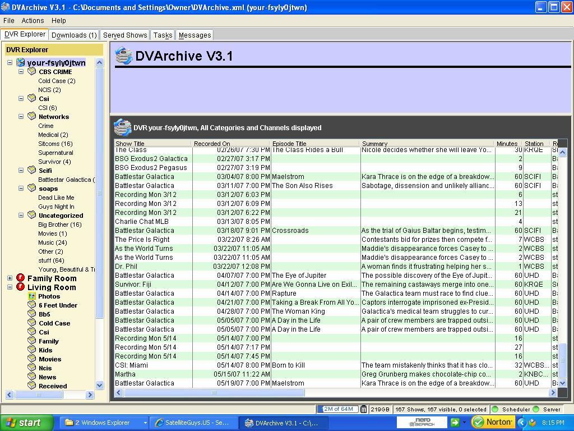Image resolution: width=574 pixels, height=431 pixels.
Task: Click the show table scroll right arrow
Action: (x=553, y=392)
